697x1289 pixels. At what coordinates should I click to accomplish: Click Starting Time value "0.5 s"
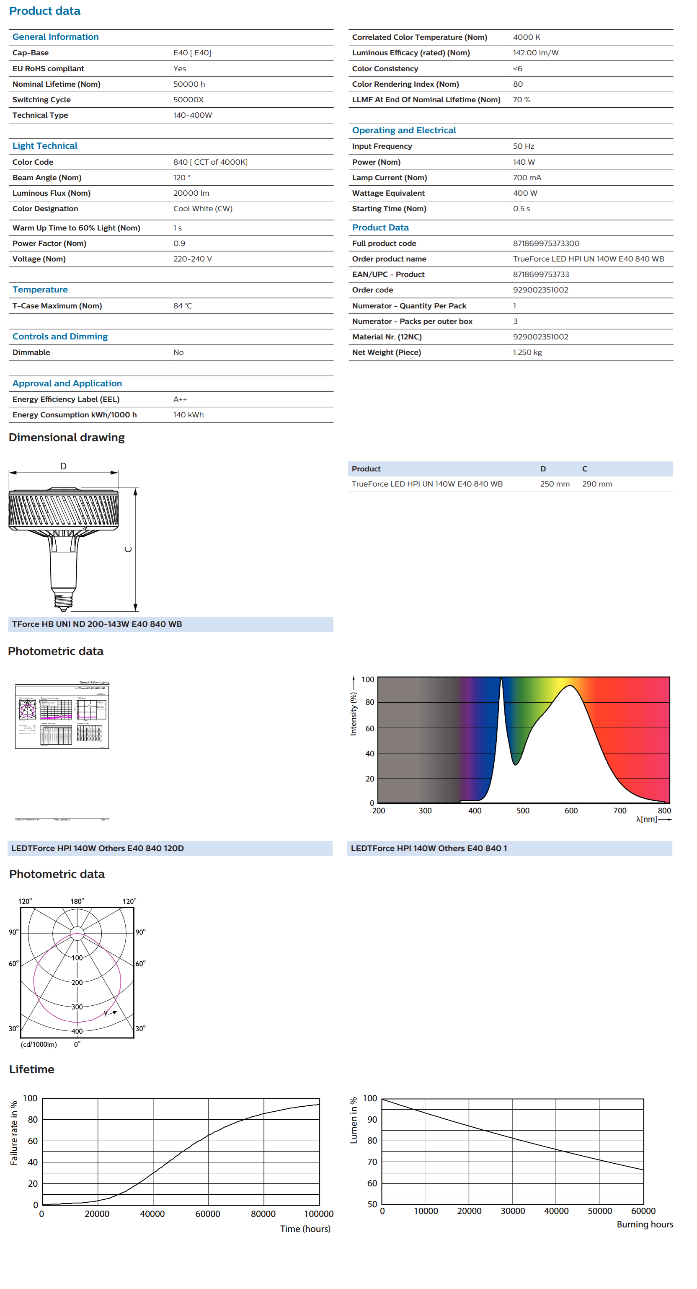[521, 209]
